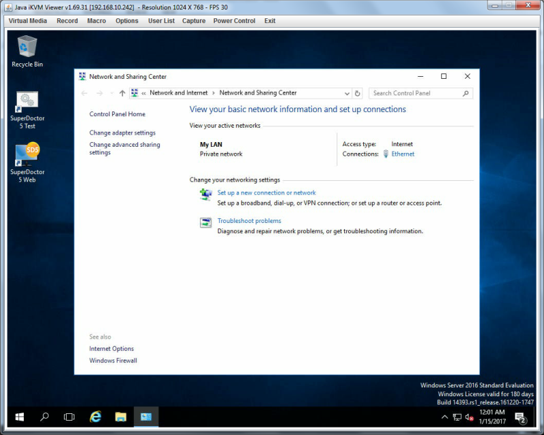Open the Capture menu
Screen dimensions: 544x435
[194, 21]
